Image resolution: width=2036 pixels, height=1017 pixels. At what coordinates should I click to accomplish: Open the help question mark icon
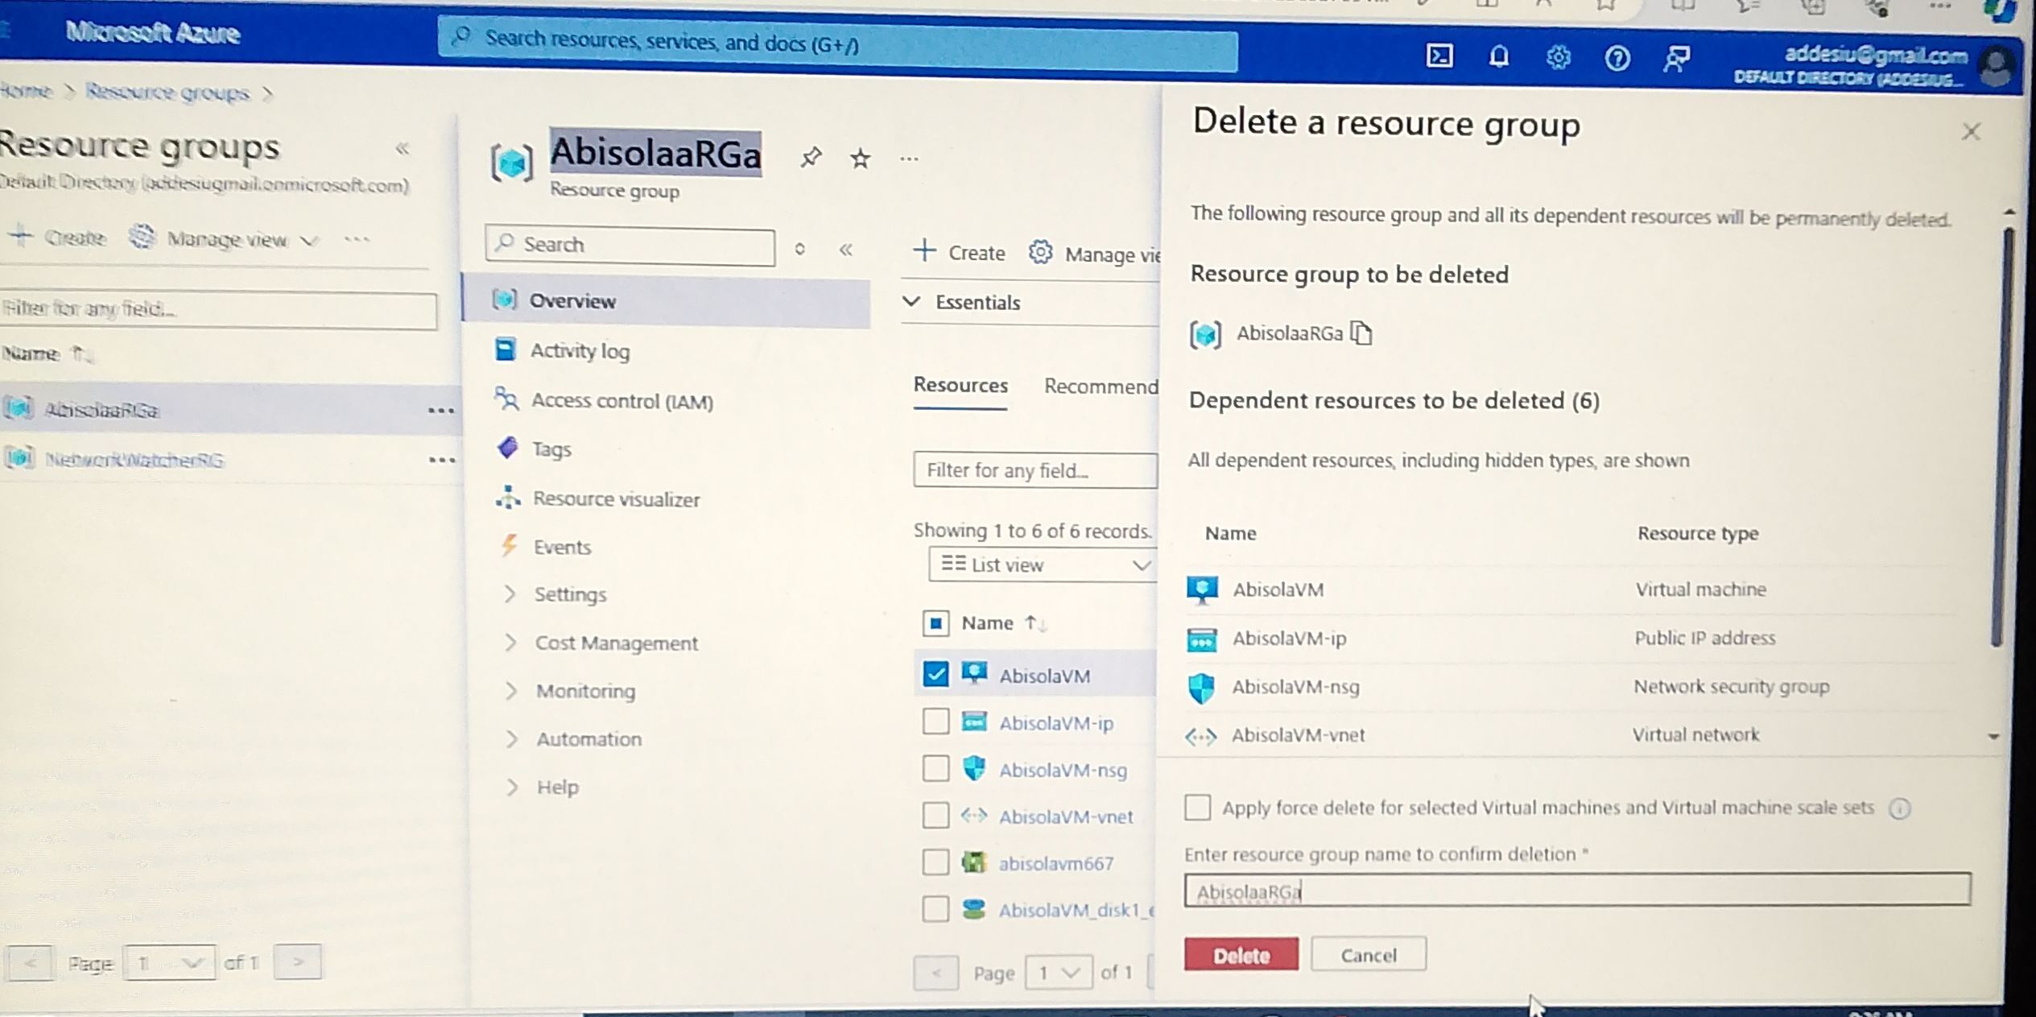pyautogui.click(x=1617, y=59)
